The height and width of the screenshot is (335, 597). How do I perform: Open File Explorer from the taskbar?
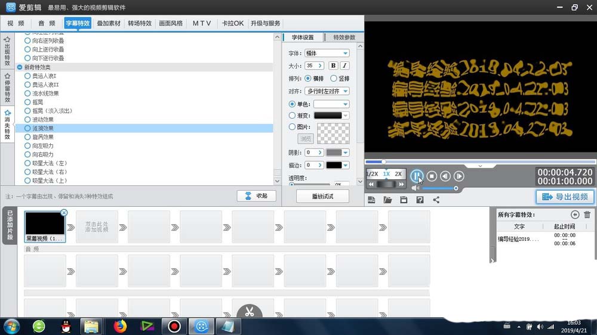[91, 326]
